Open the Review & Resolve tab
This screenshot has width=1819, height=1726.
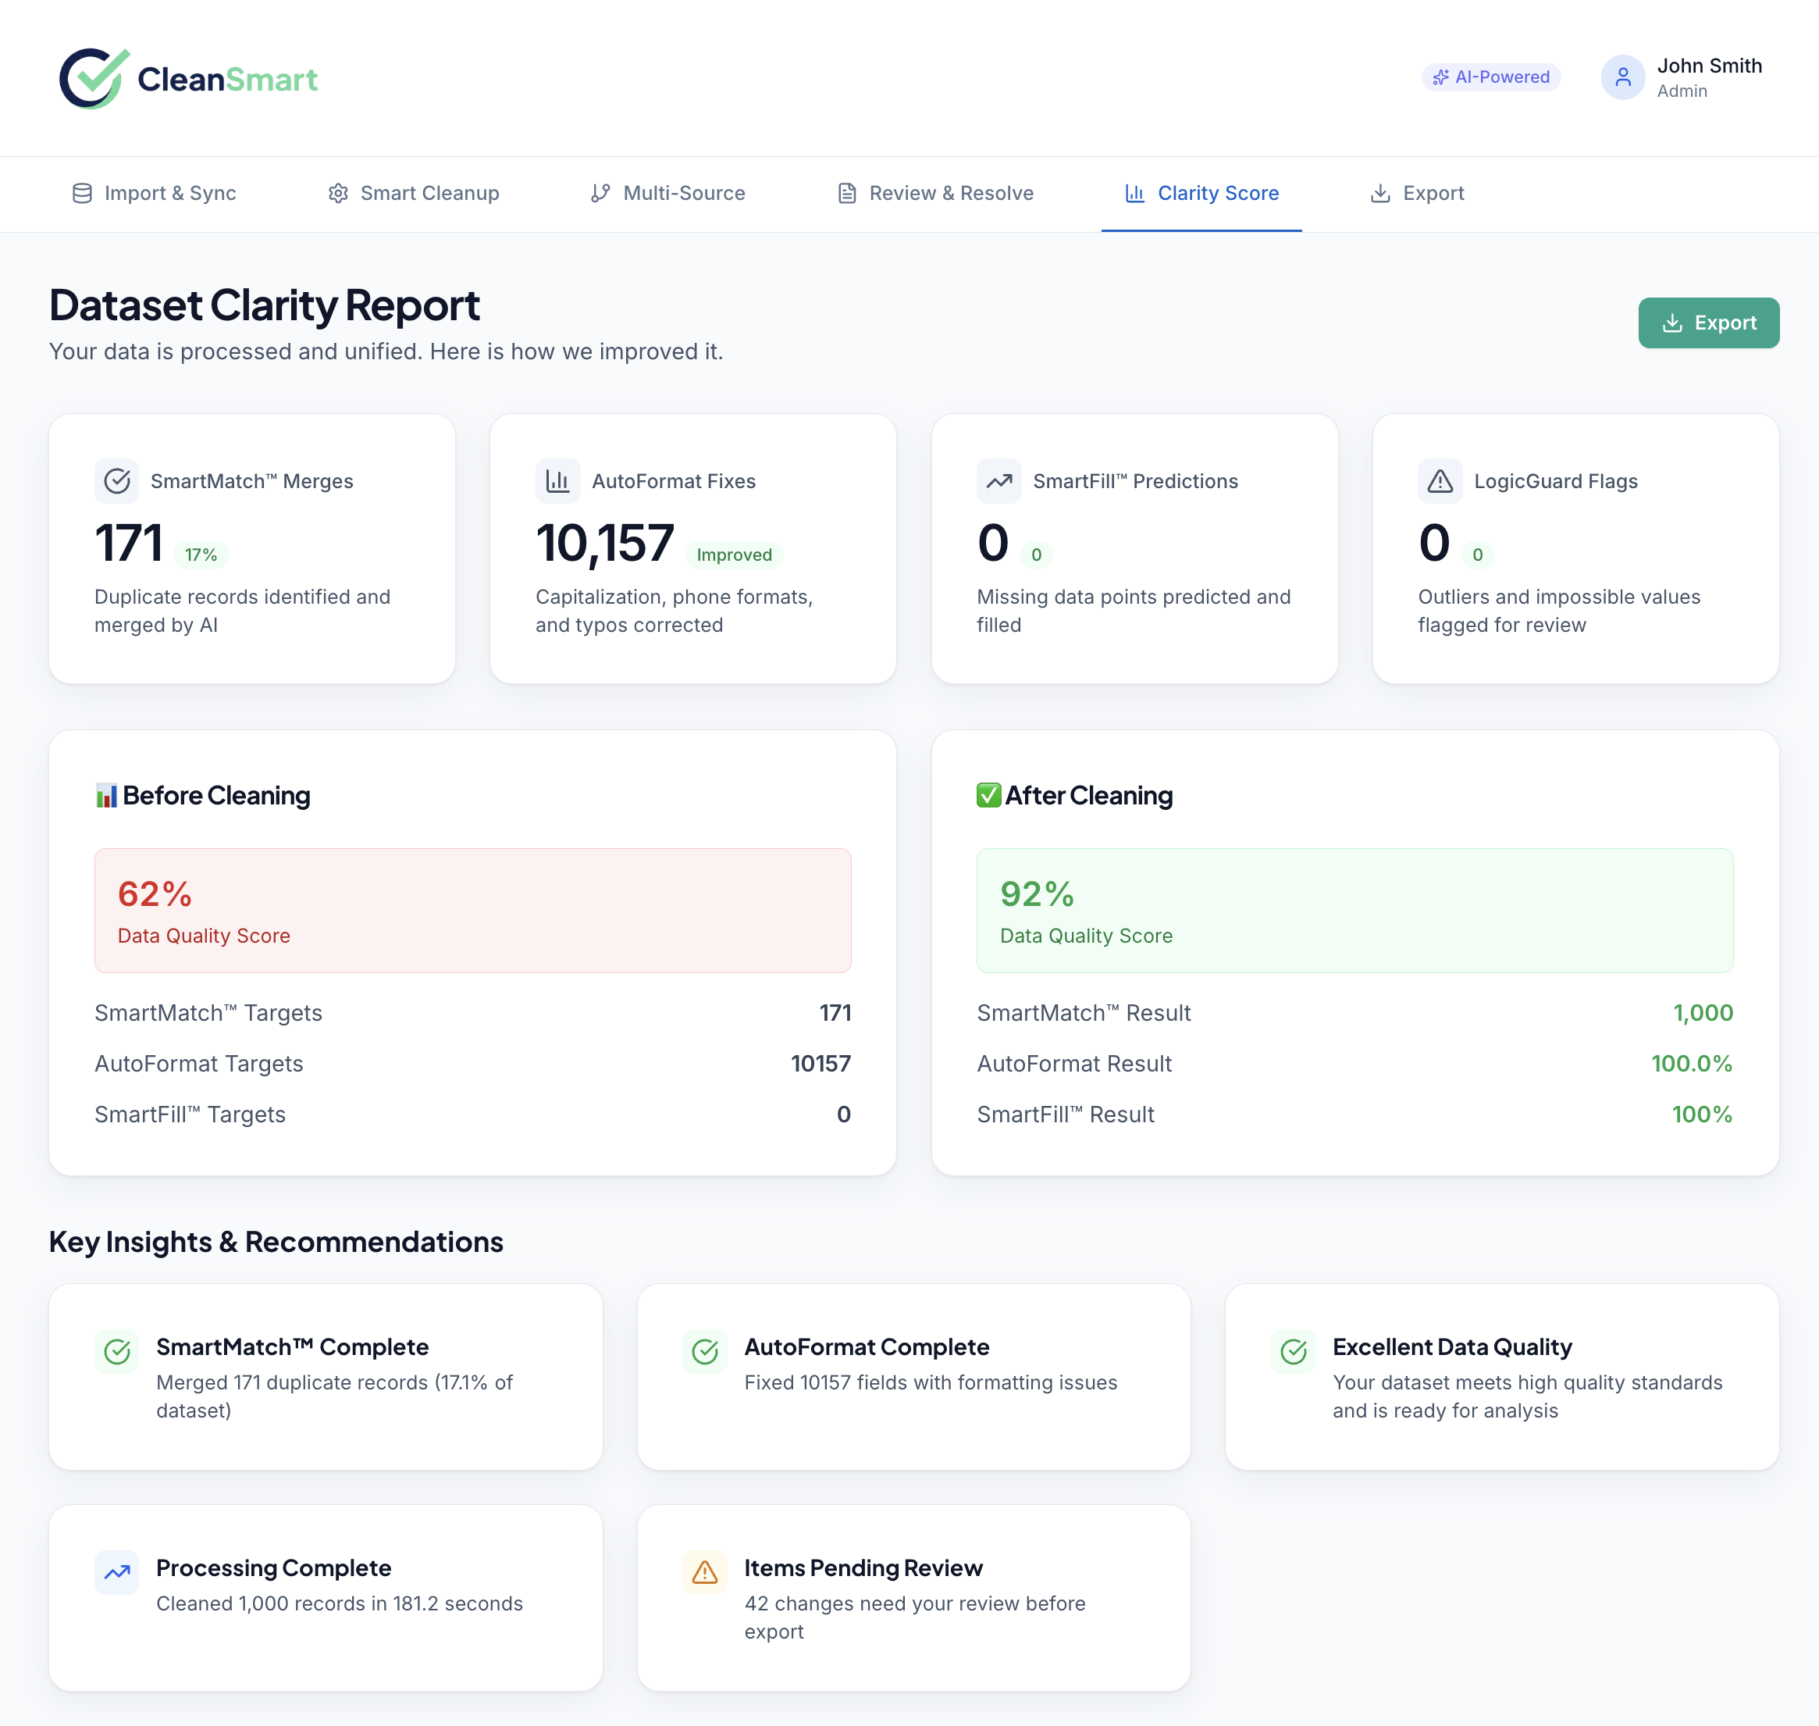tap(935, 193)
